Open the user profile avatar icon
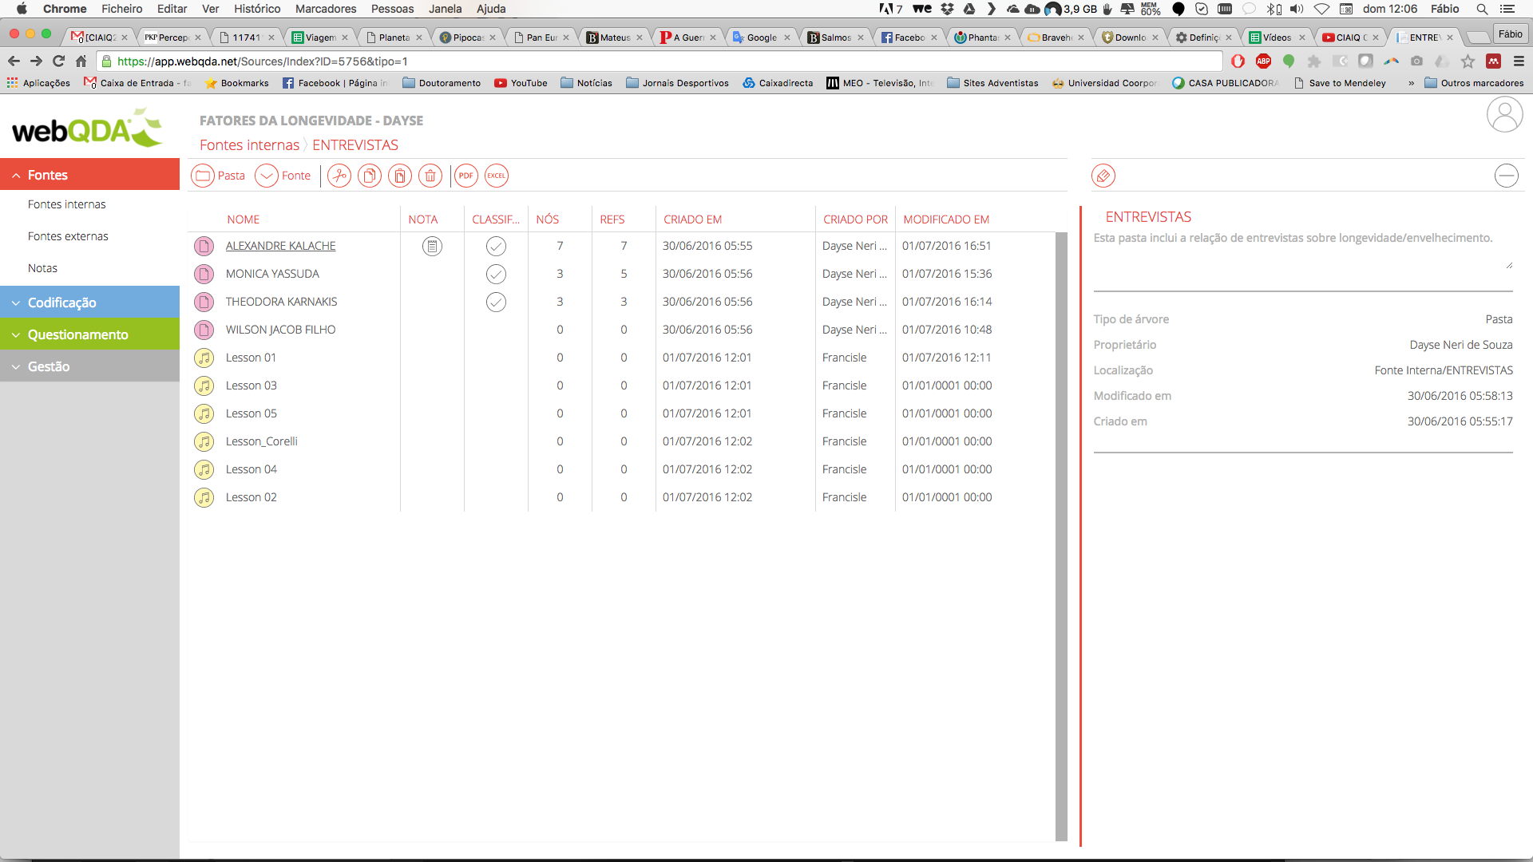The height and width of the screenshot is (862, 1533). point(1505,114)
